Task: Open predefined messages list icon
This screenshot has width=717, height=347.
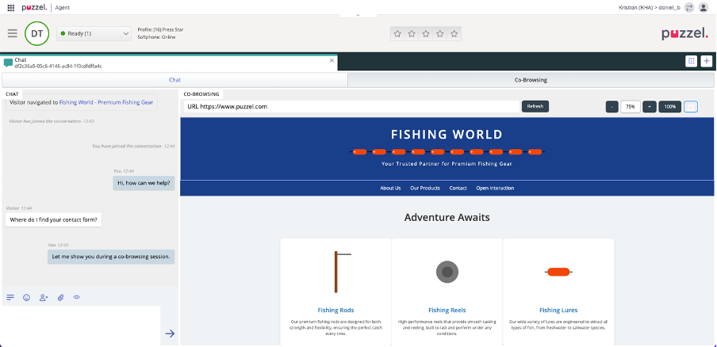Action: (10, 298)
